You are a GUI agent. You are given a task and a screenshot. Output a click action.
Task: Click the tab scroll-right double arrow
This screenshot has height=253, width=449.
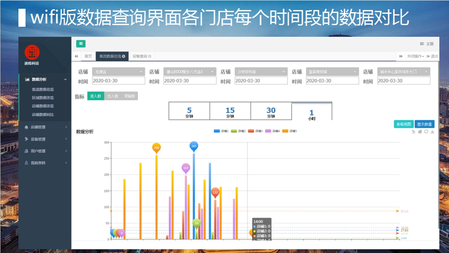point(401,56)
